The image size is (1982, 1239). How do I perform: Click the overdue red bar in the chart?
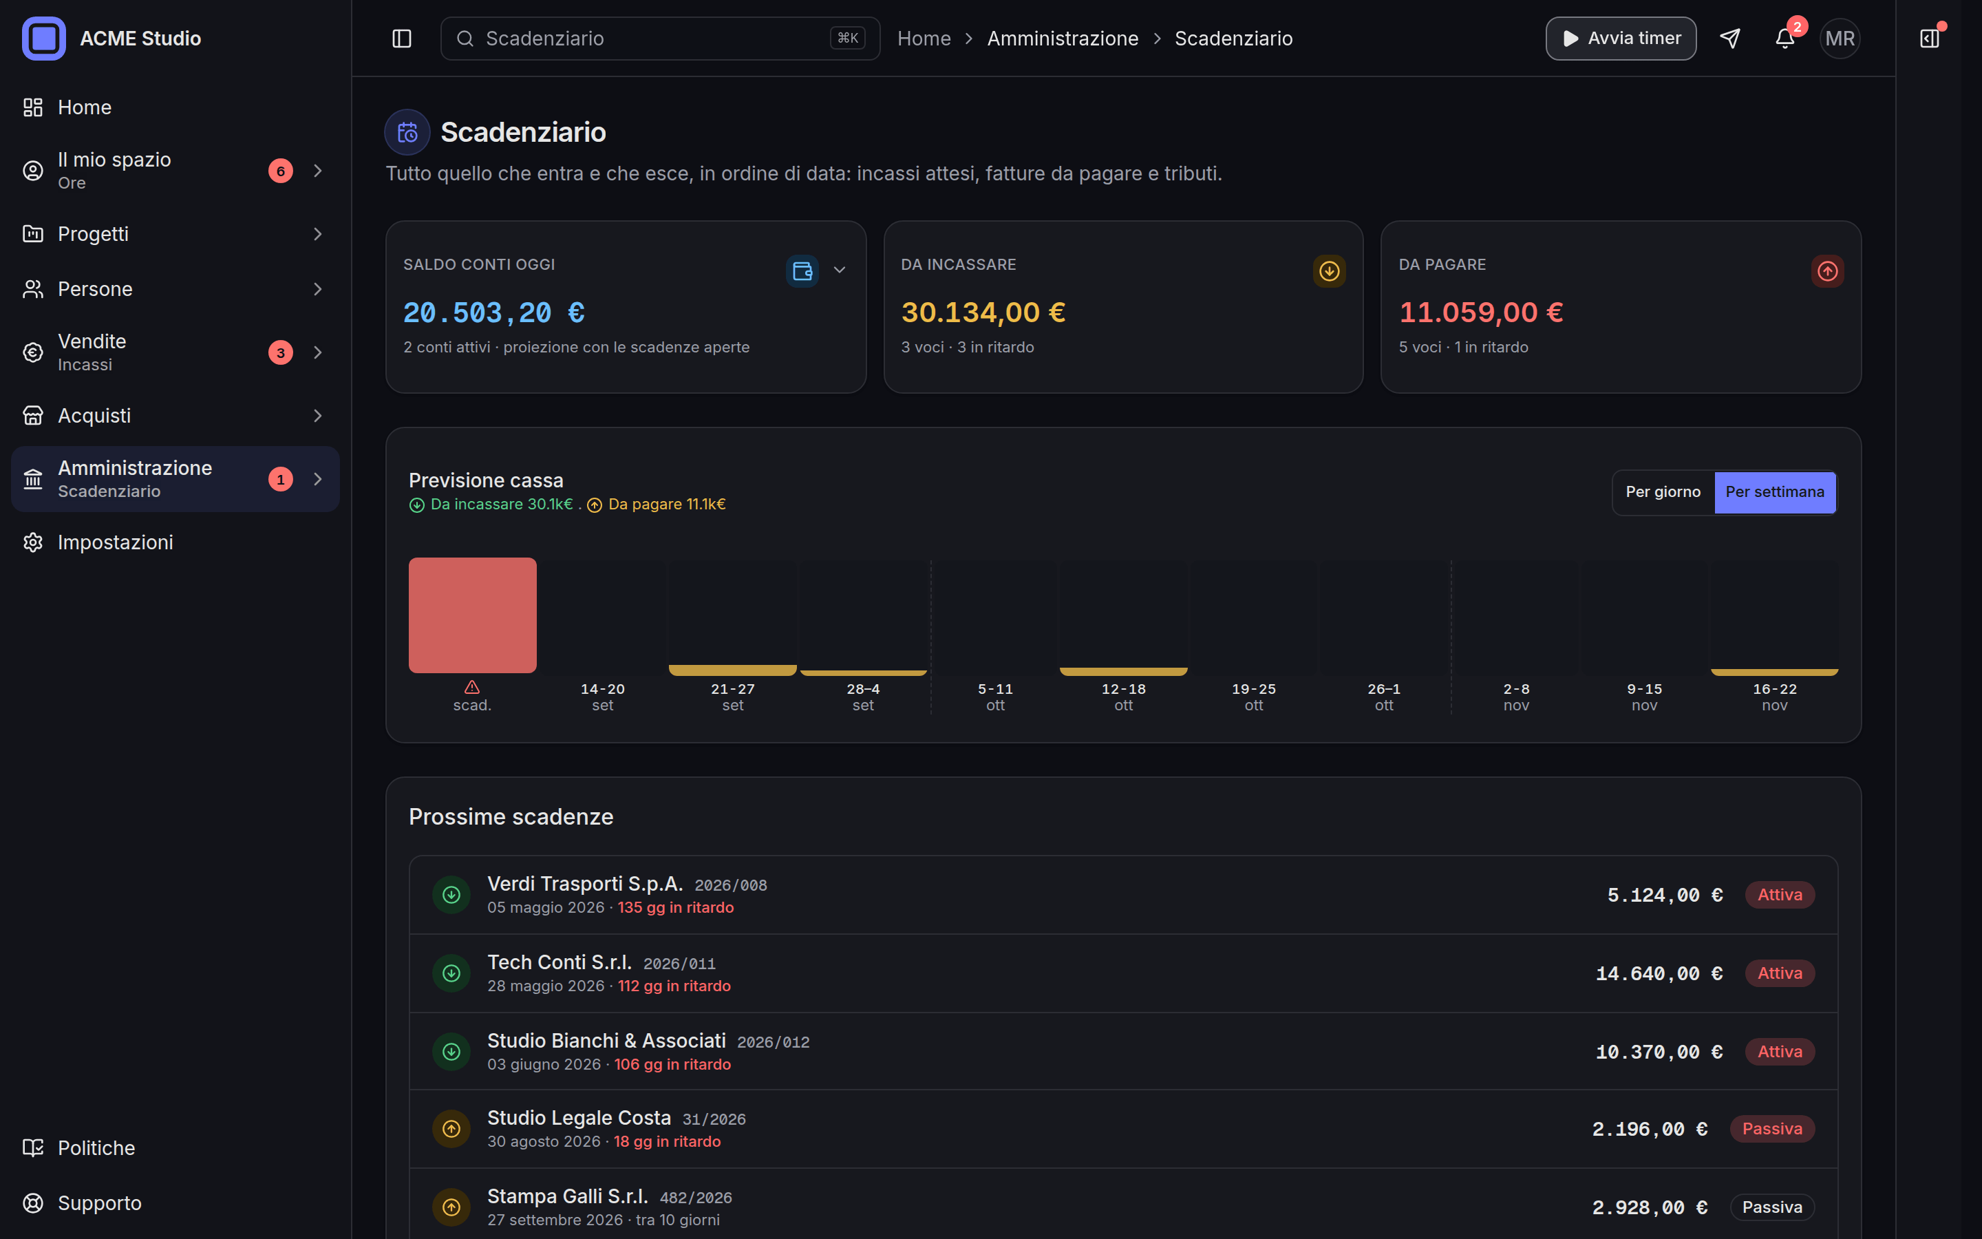pos(473,615)
